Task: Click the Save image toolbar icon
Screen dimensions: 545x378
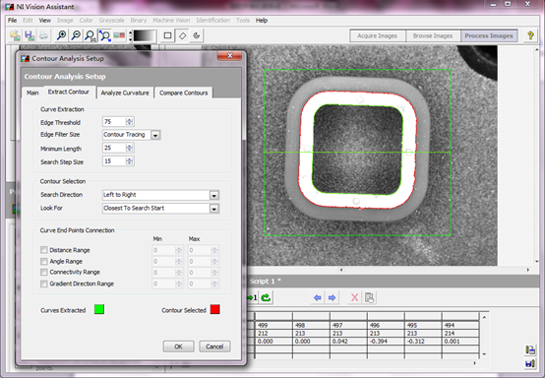Action: pos(30,35)
